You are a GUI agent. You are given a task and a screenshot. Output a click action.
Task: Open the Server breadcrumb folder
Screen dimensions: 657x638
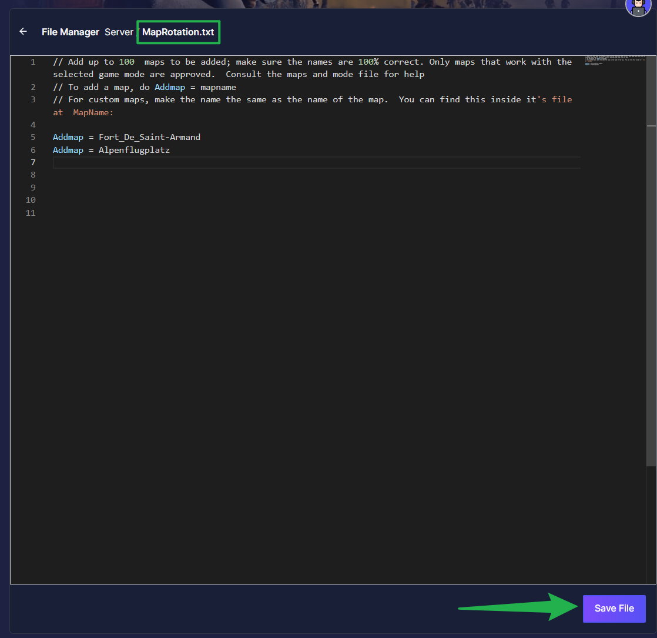[119, 32]
